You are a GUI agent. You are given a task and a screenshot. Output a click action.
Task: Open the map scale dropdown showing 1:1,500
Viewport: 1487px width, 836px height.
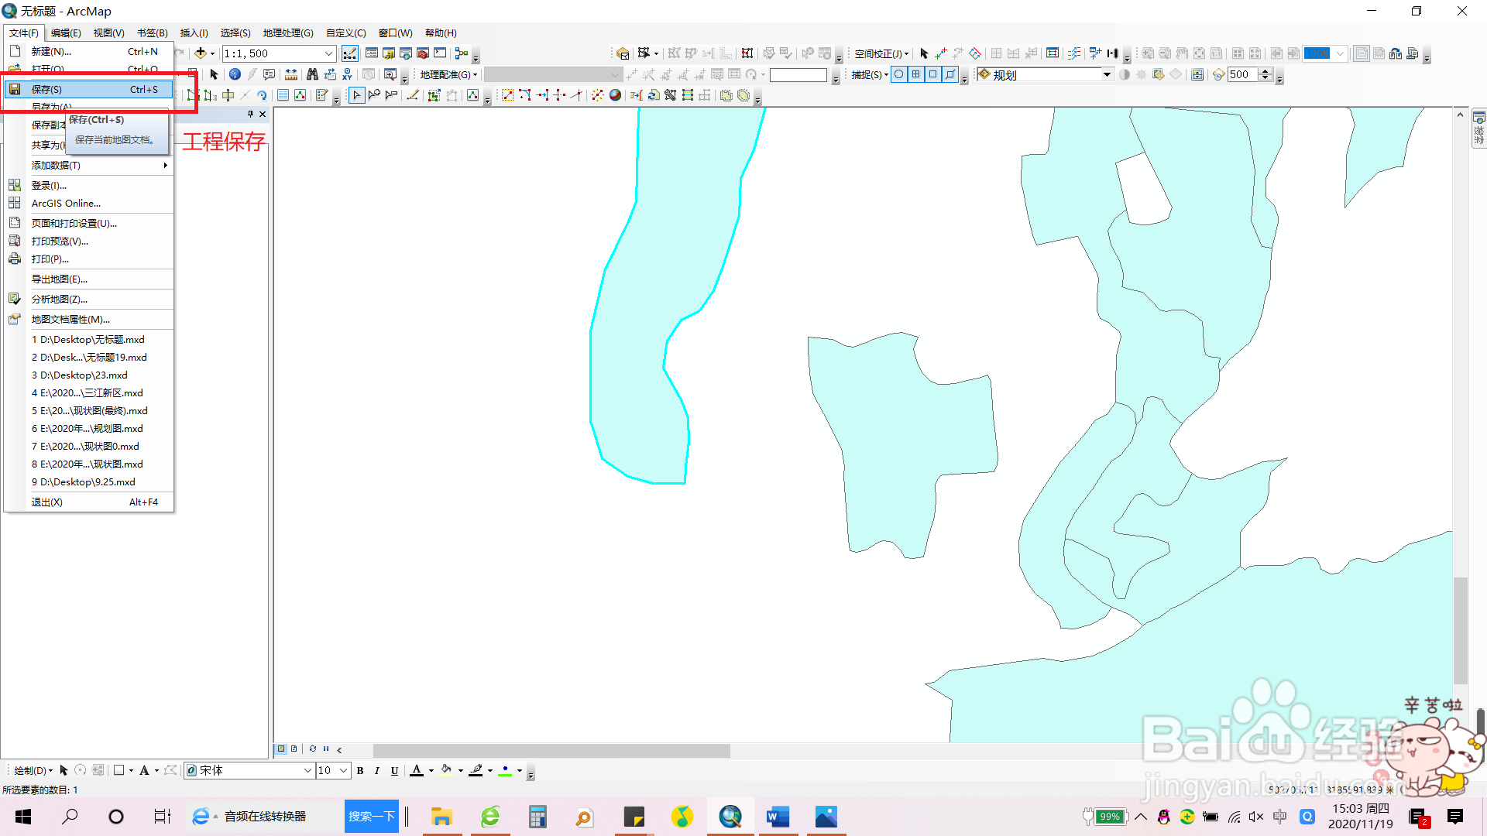tap(327, 53)
